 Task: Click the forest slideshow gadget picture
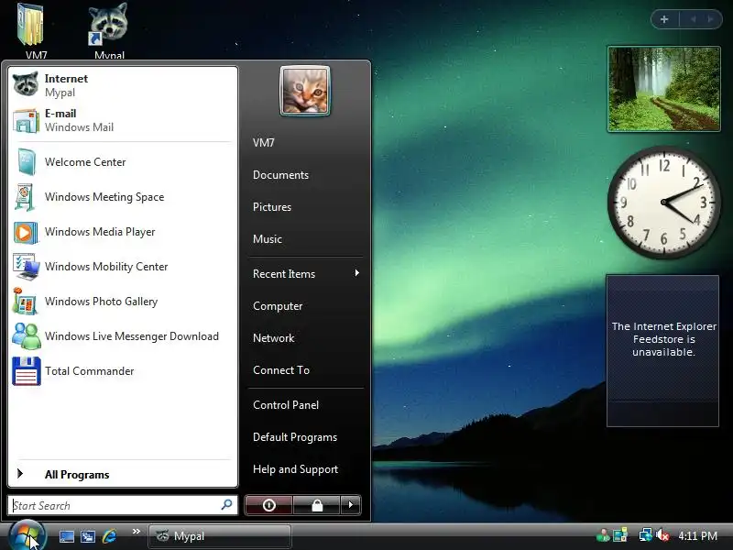663,89
